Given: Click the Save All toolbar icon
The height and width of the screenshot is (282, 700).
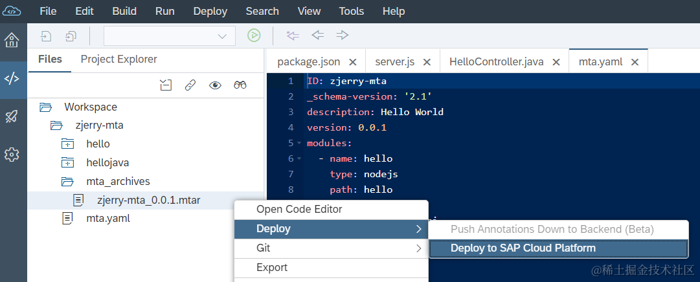Looking at the screenshot, I should coord(71,36).
